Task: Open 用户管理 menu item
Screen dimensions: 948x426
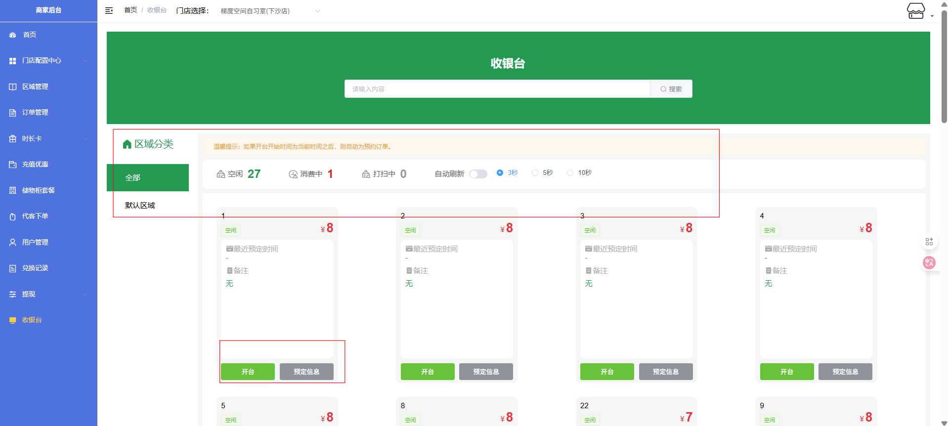Action: (48, 242)
